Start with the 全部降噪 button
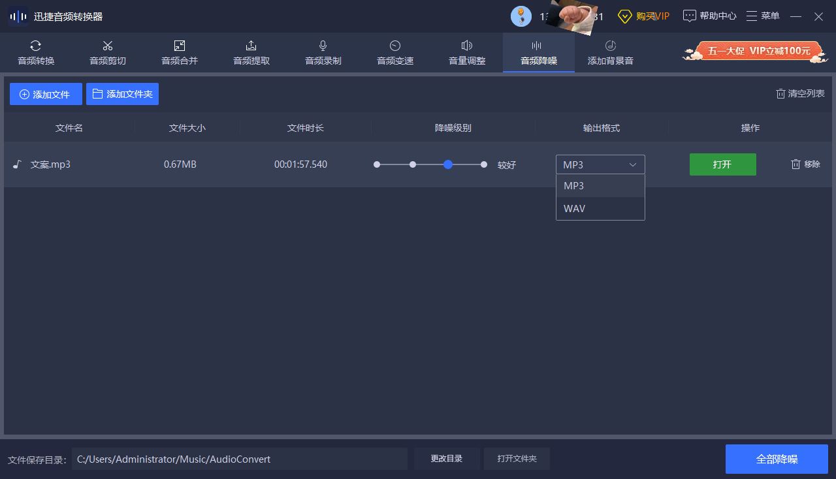Screen dimensions: 836x479 click(777, 459)
